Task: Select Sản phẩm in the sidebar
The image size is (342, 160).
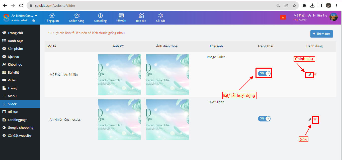Action: tap(15, 49)
